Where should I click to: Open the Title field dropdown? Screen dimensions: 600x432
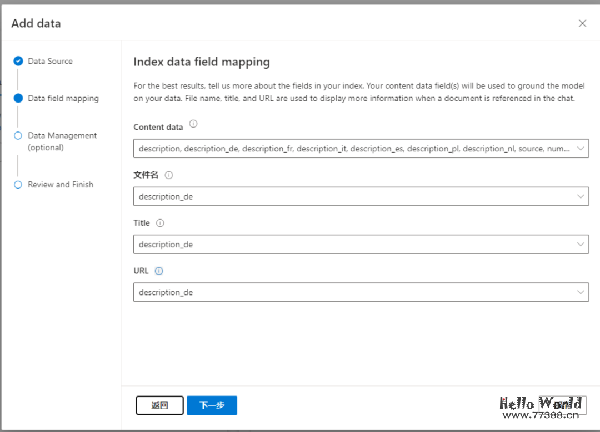361,245
